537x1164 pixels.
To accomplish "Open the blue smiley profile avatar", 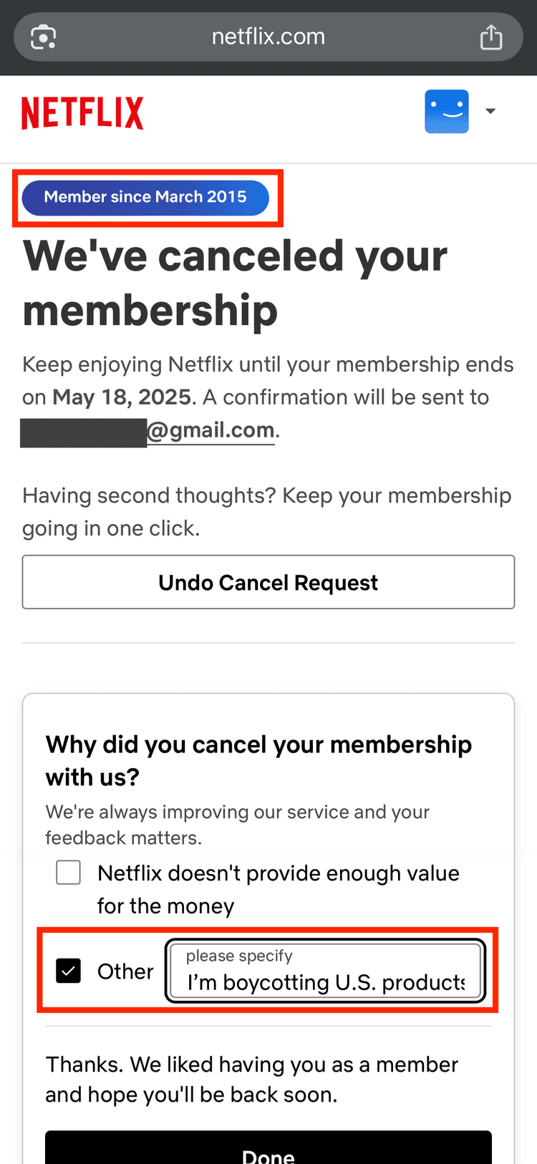I will coord(447,111).
